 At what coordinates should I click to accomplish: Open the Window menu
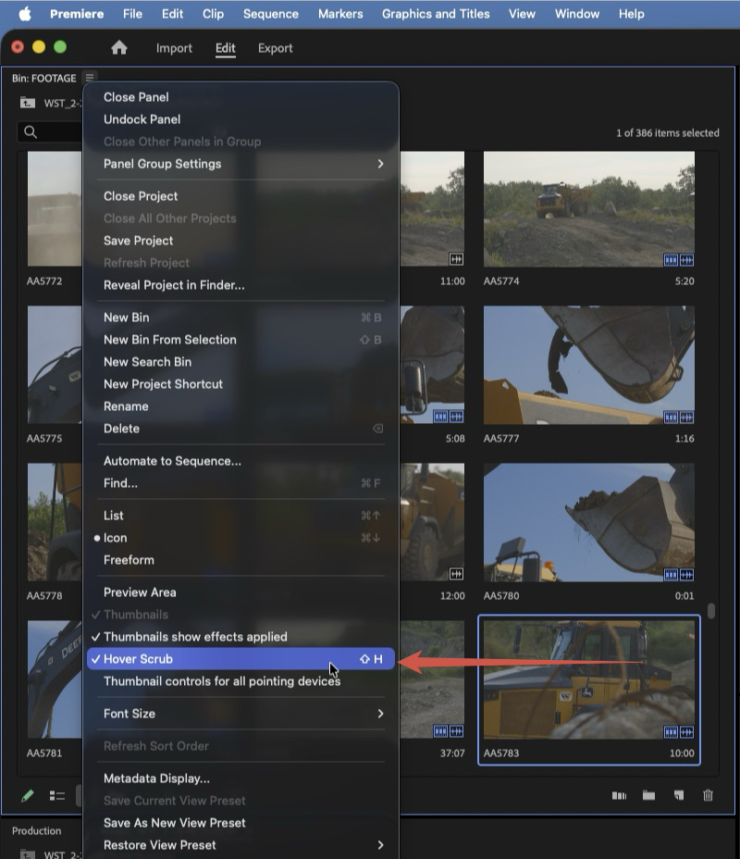(x=577, y=14)
